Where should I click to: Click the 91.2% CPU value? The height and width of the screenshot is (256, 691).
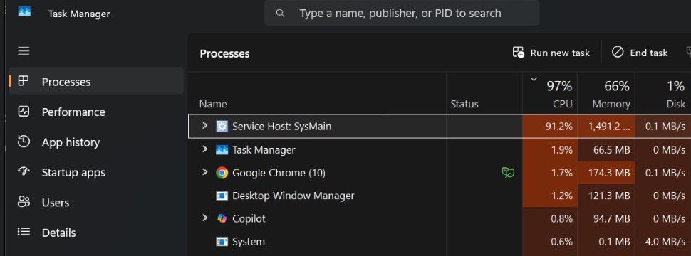(x=558, y=127)
